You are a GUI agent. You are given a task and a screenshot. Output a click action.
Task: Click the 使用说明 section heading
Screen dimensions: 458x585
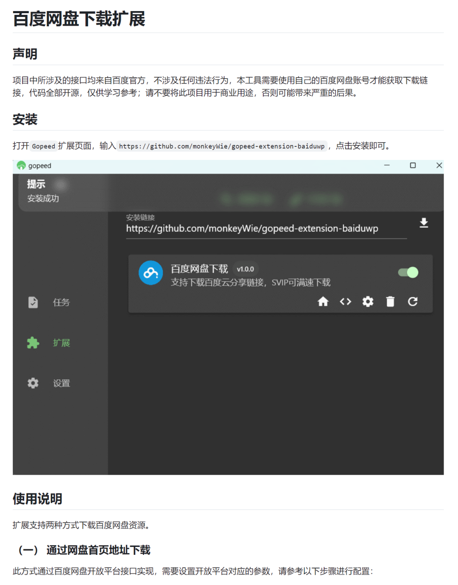(37, 498)
